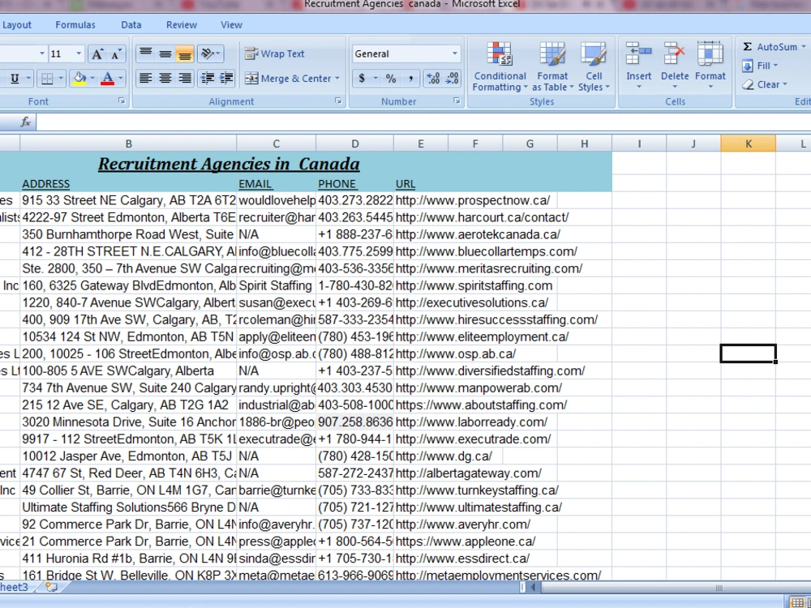Click the Decrease Font Size icon
This screenshot has width=811, height=608.
point(116,54)
